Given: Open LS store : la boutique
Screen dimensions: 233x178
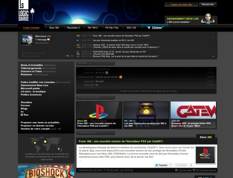Looking at the screenshot, I should click(33, 91).
